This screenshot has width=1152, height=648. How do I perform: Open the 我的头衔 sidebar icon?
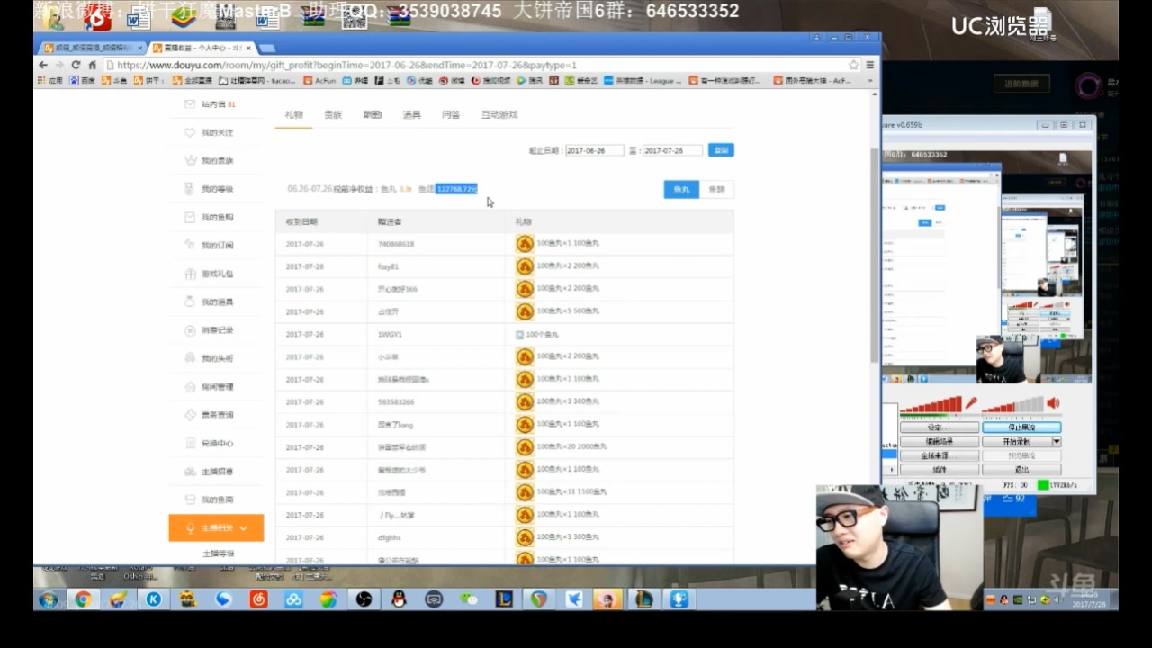(190, 358)
